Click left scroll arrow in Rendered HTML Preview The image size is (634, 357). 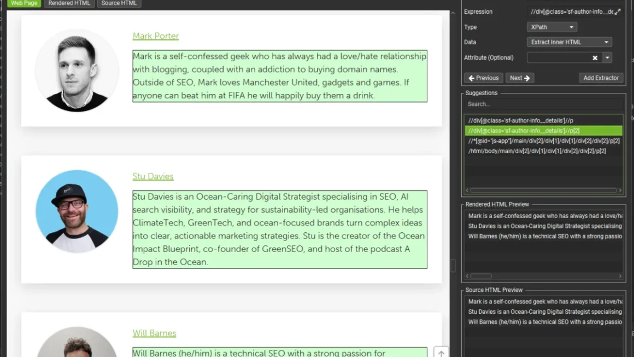[467, 276]
